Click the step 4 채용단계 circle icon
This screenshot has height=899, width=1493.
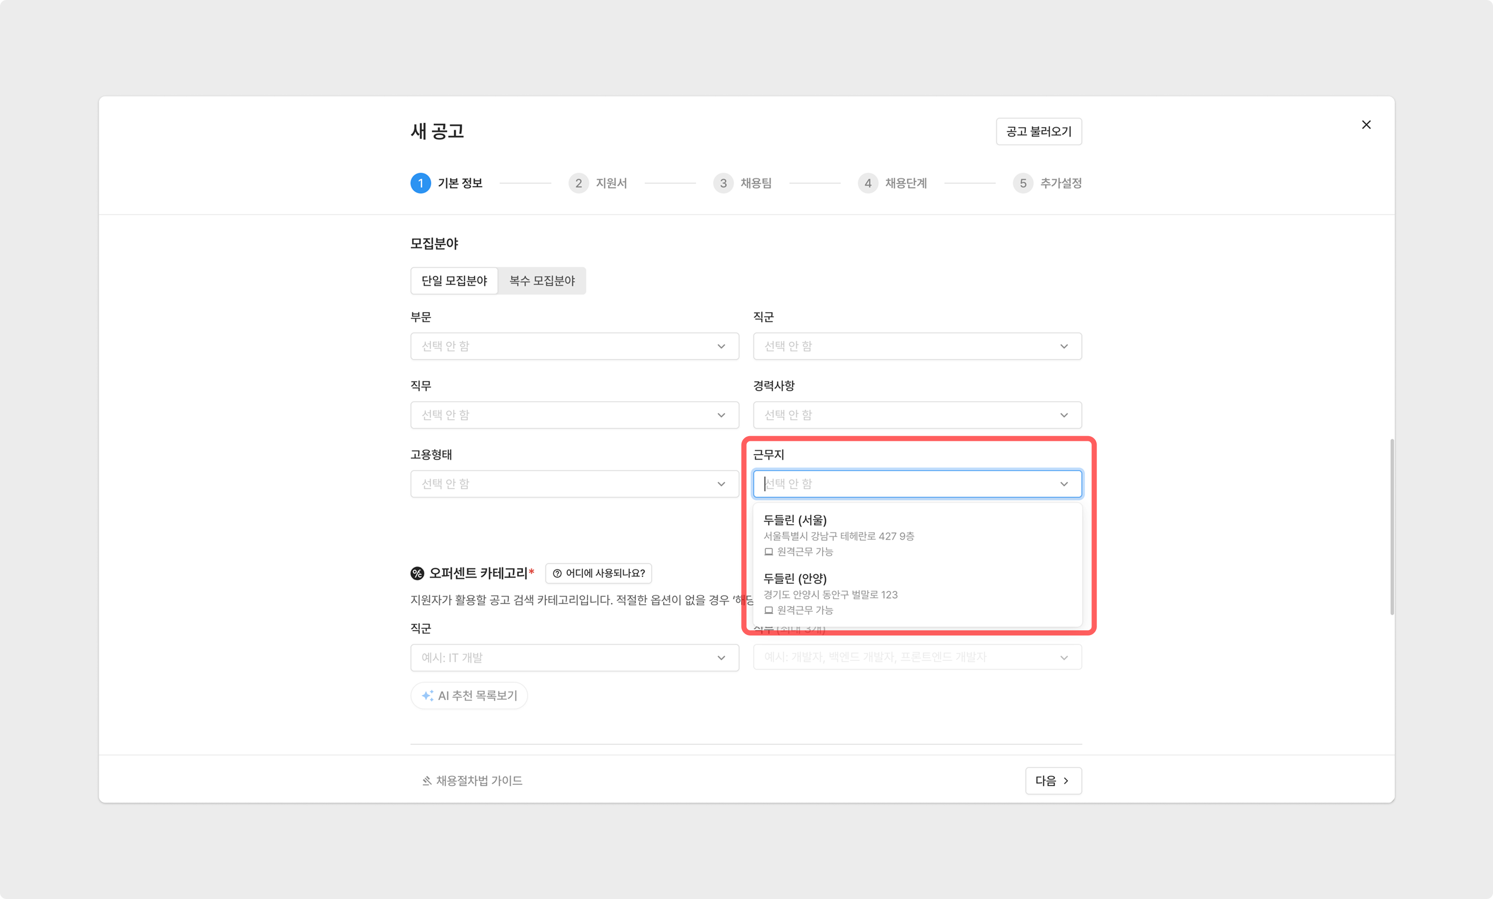(868, 183)
